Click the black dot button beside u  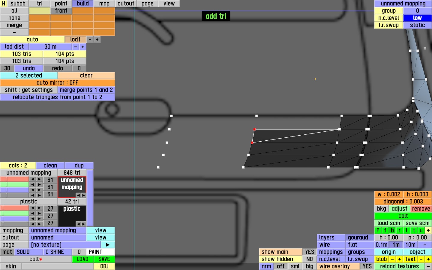(x=428, y=230)
